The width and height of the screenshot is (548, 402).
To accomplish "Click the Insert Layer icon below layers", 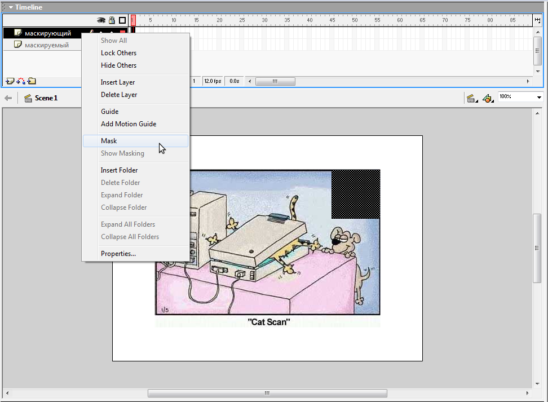I will pyautogui.click(x=10, y=81).
